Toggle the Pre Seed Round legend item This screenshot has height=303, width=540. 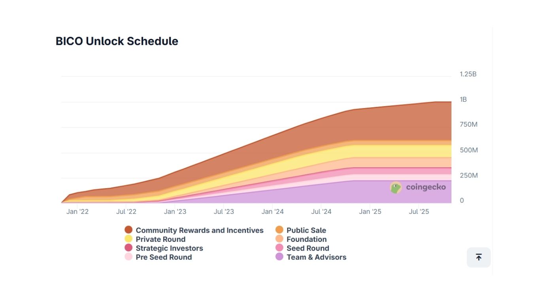pos(163,257)
